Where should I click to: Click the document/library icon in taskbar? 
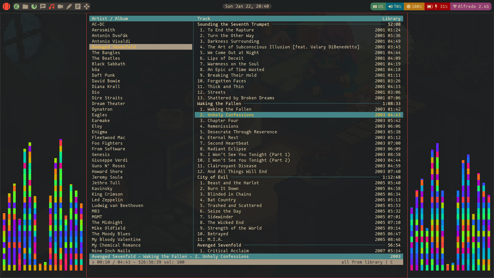[x=78, y=6]
